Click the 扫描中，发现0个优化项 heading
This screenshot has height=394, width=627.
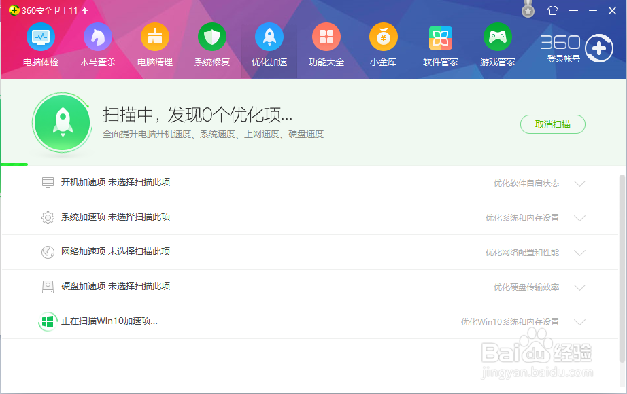pos(197,115)
